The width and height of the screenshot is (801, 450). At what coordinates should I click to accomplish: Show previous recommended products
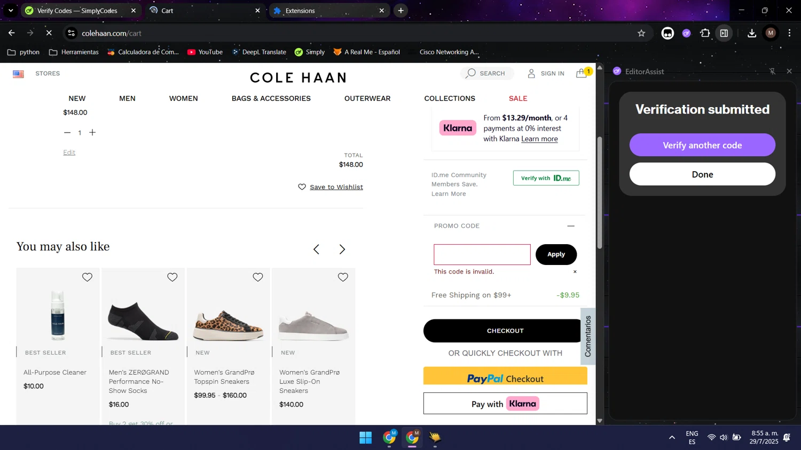316,250
